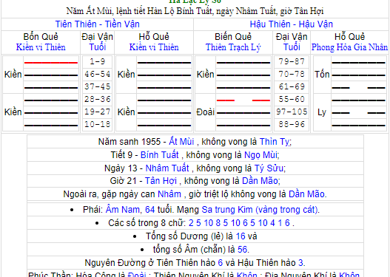Select the Hậu Thiên - Hậu Vận header
Screen dimensions: 390x277
[x=292, y=24]
